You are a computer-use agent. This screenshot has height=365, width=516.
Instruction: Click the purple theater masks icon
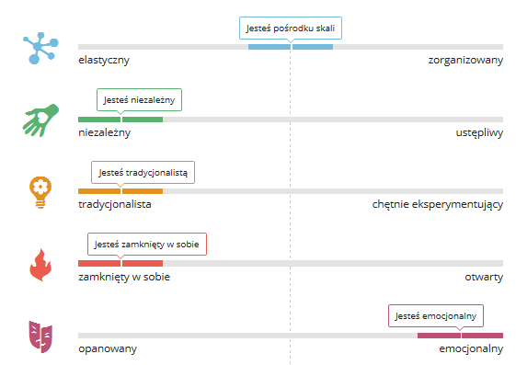pos(40,336)
